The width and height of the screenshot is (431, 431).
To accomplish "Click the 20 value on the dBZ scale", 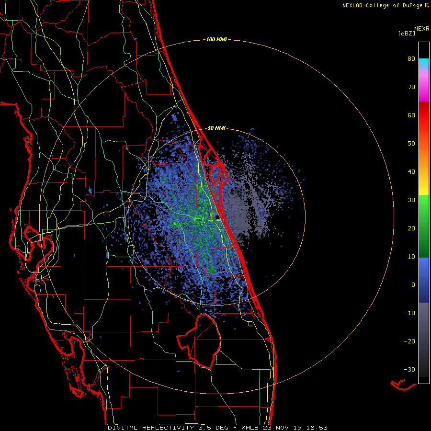I will pos(411,228).
